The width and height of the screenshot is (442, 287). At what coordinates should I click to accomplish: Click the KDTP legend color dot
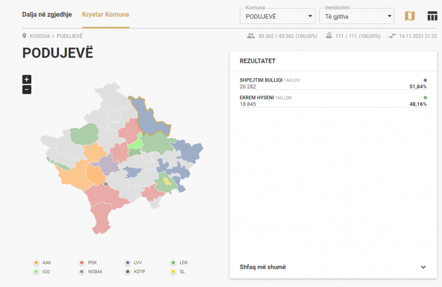tap(128, 271)
